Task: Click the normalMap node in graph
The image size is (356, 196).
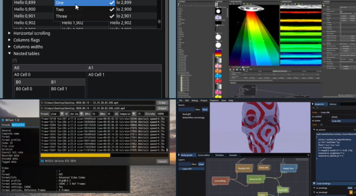Action: (x=220, y=181)
